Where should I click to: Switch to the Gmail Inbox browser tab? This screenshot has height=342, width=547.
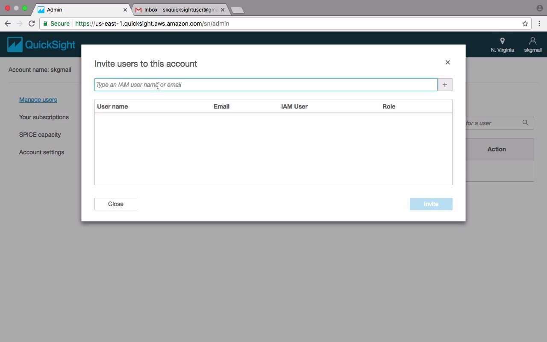(180, 9)
